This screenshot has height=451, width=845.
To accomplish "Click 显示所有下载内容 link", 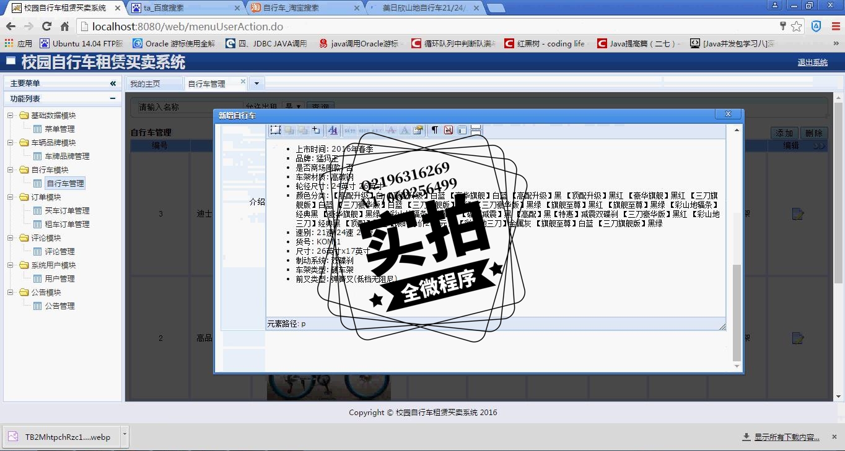I will pyautogui.click(x=787, y=437).
